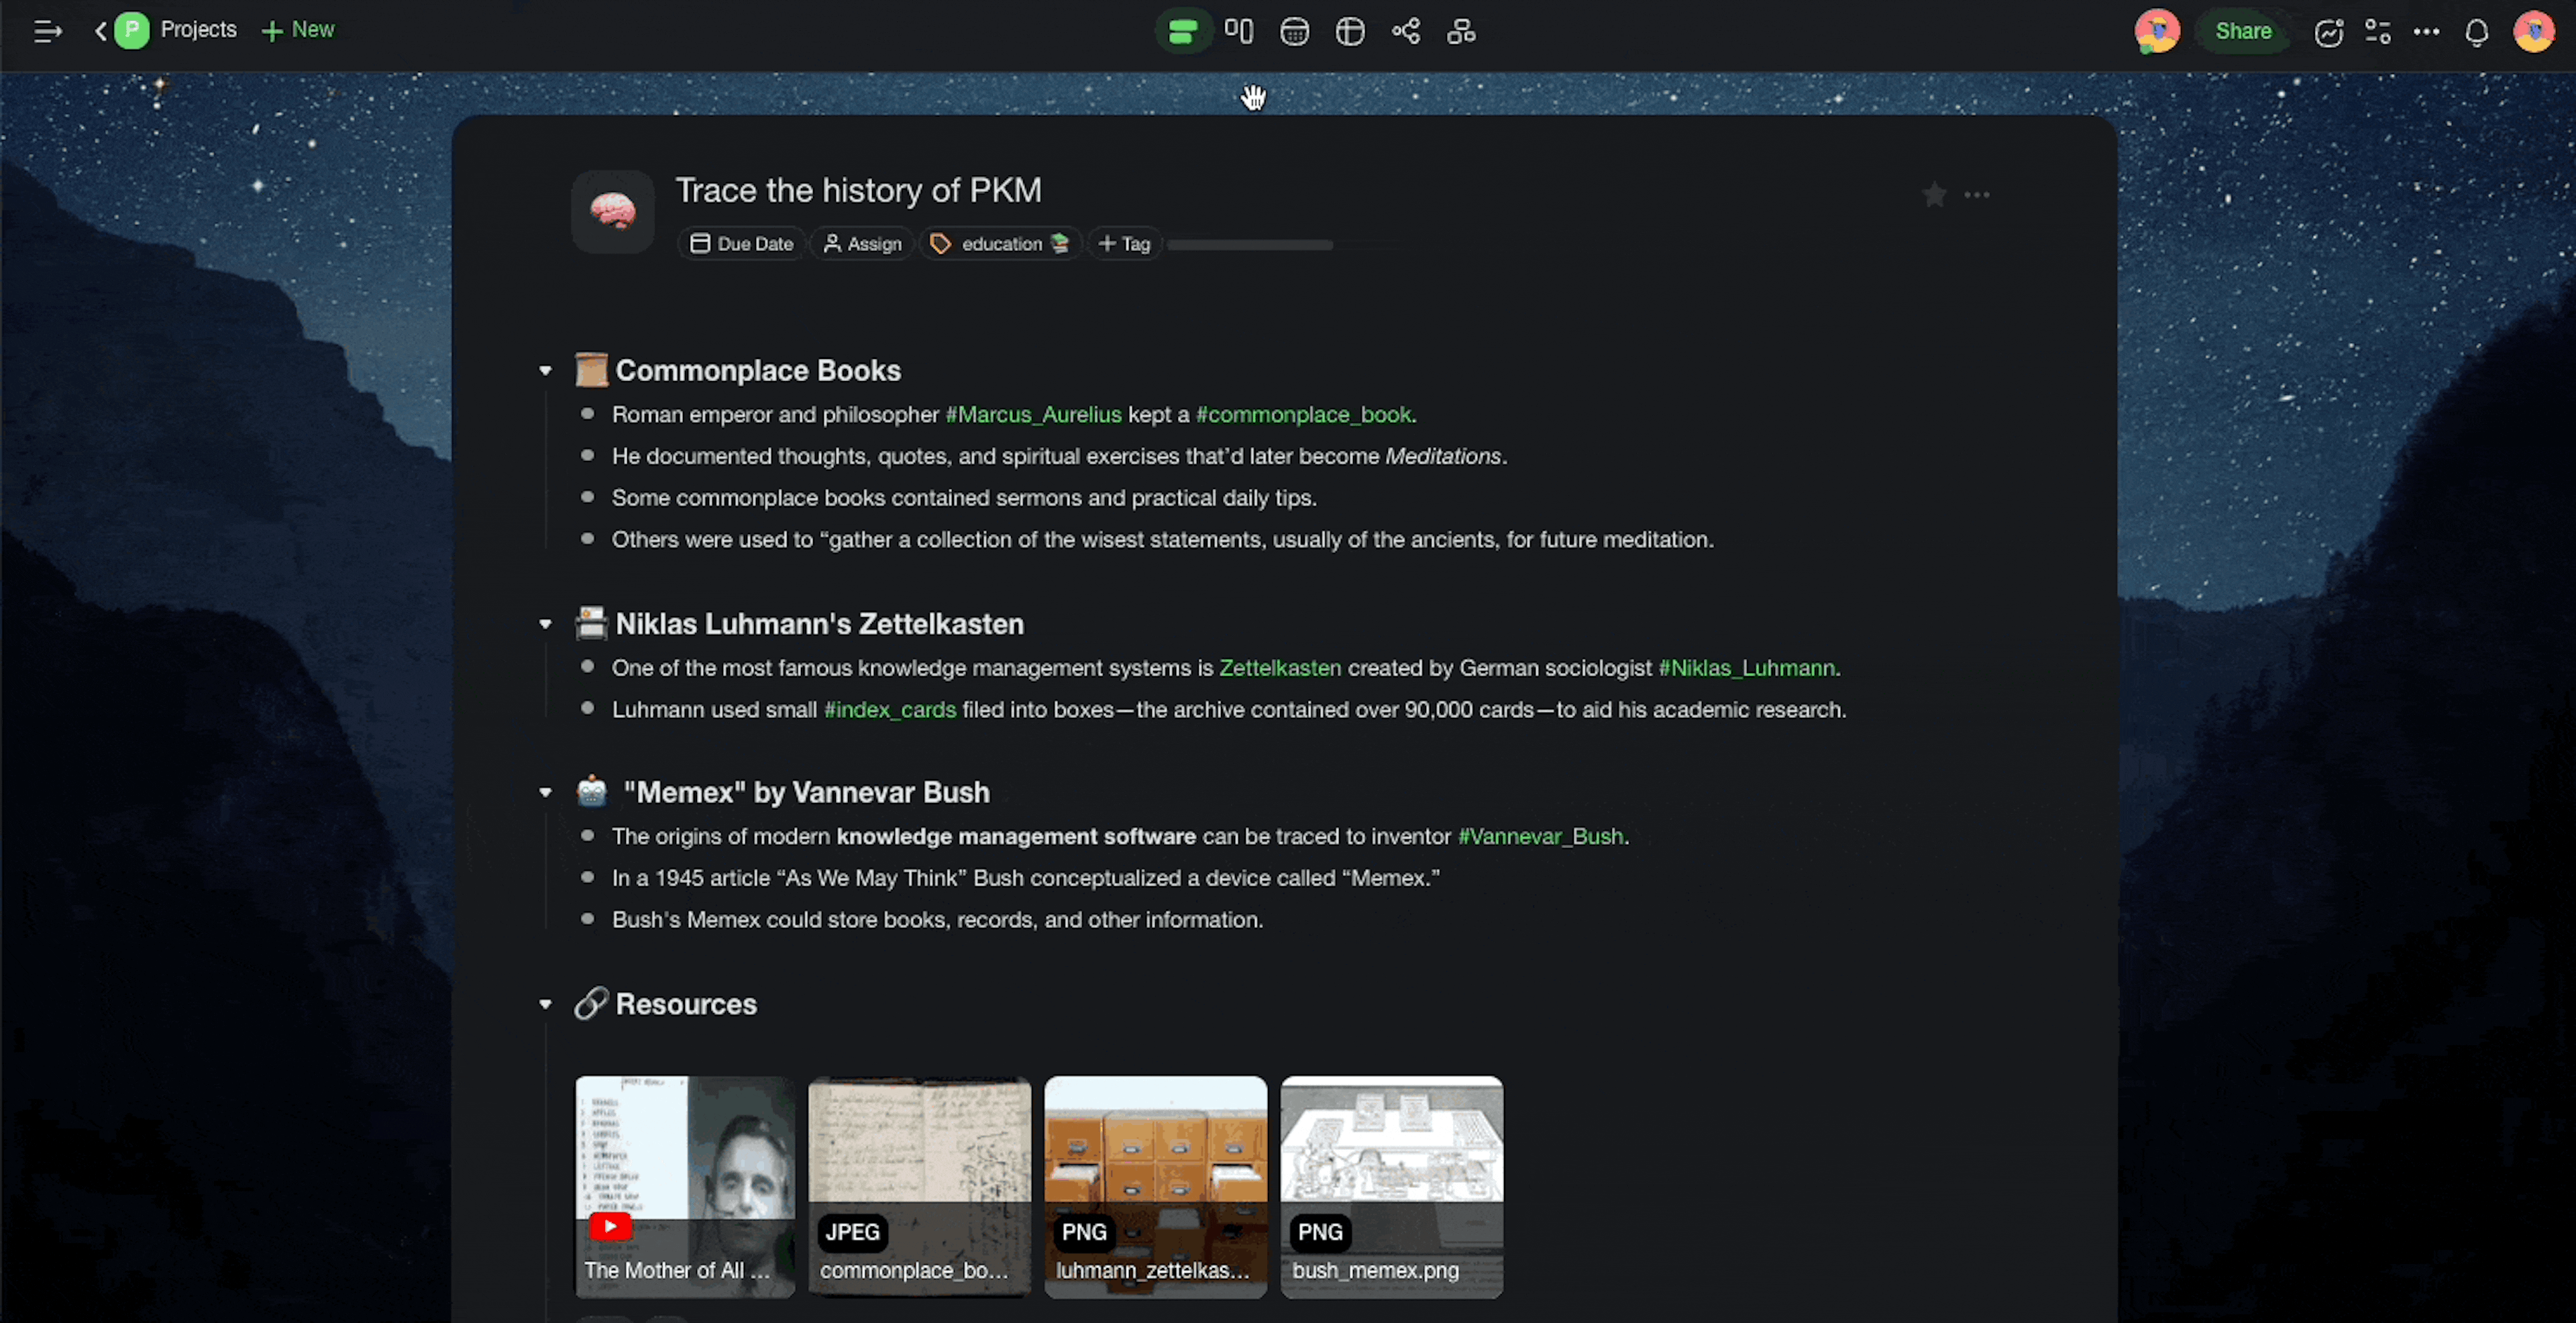Toggle the sidebar navigation panel
Viewport: 2576px width, 1323px height.
pyautogui.click(x=46, y=30)
